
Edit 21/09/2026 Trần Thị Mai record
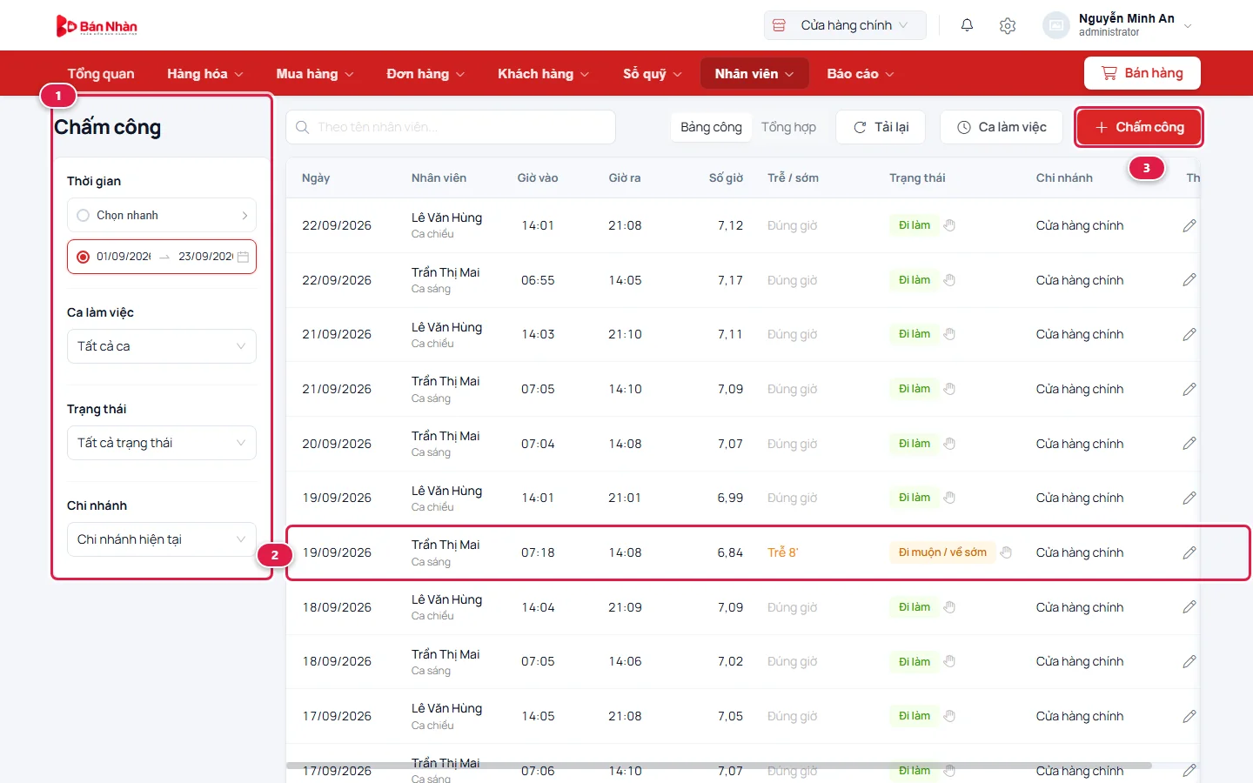pos(1189,389)
